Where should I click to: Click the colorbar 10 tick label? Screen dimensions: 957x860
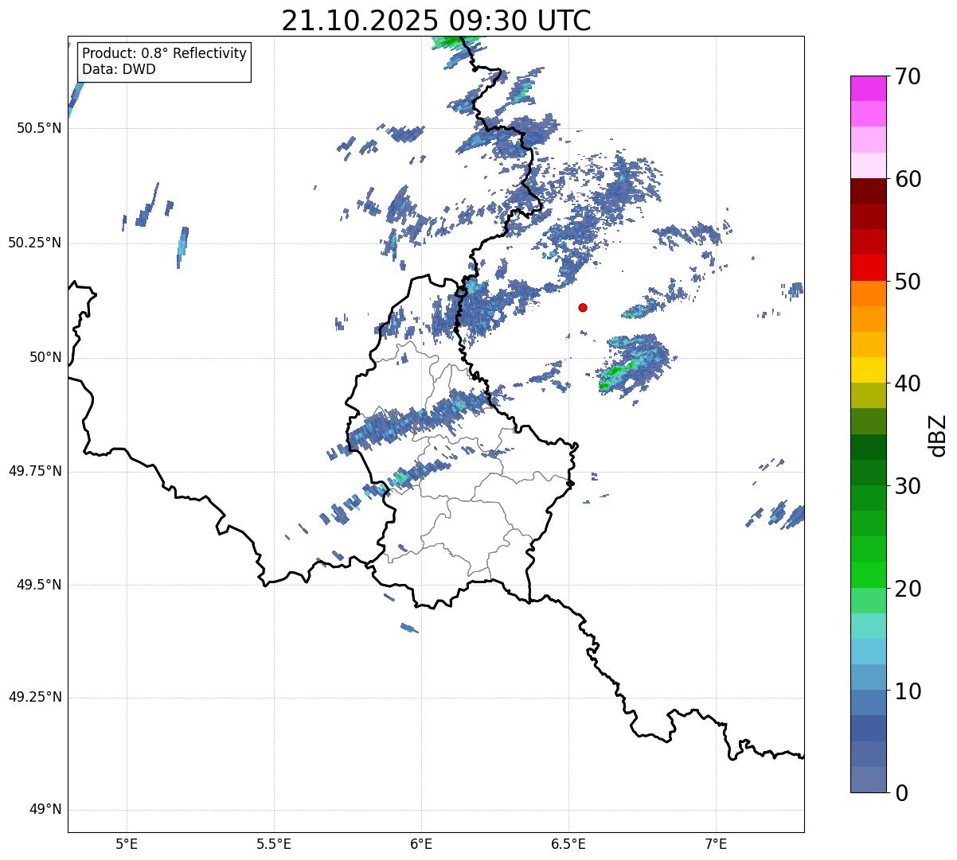(907, 691)
